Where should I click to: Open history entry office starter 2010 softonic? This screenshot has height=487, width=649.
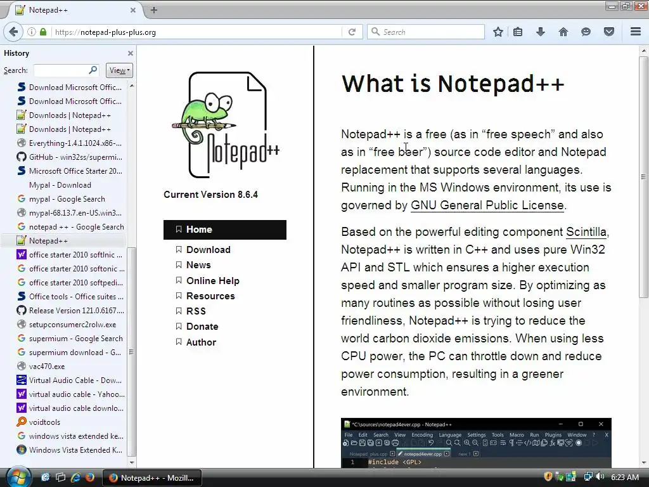click(x=70, y=269)
